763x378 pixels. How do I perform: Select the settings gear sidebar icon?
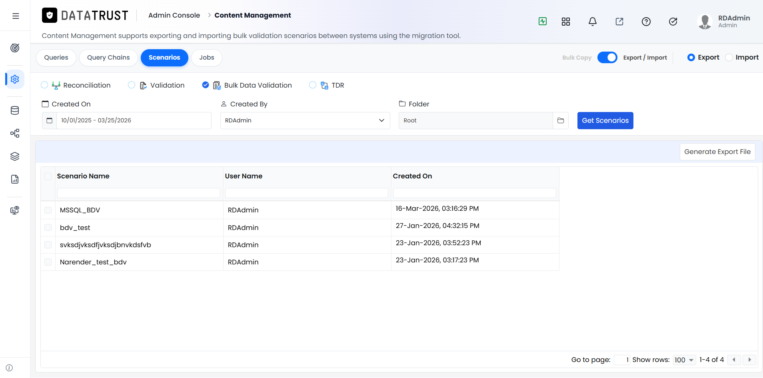(15, 79)
